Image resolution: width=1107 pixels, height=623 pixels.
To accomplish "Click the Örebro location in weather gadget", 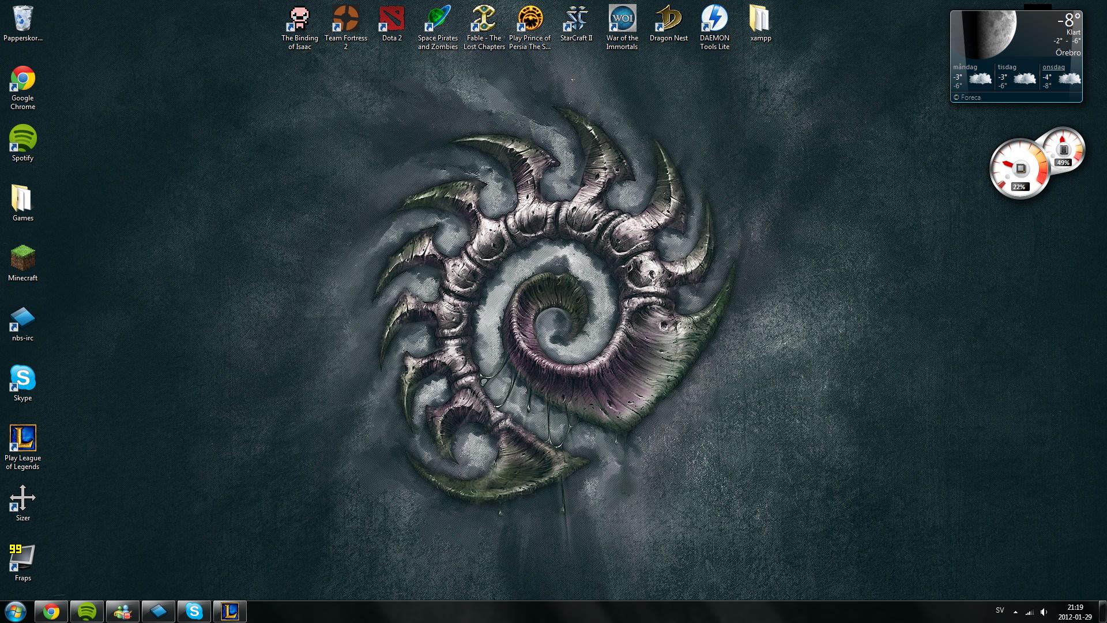I will (1068, 52).
